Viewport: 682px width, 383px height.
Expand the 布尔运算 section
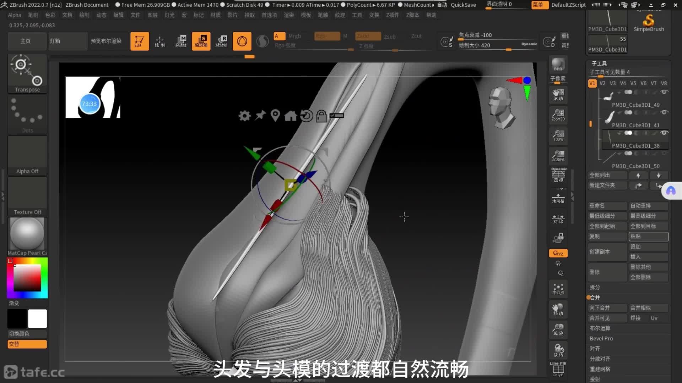tap(600, 328)
